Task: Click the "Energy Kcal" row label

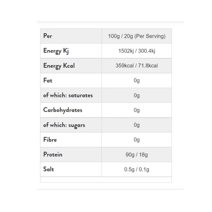Action: [x=59, y=66]
